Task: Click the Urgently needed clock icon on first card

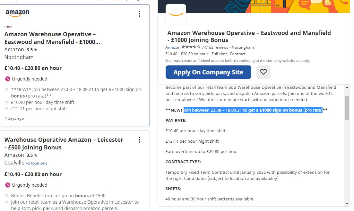Action: 8,79
